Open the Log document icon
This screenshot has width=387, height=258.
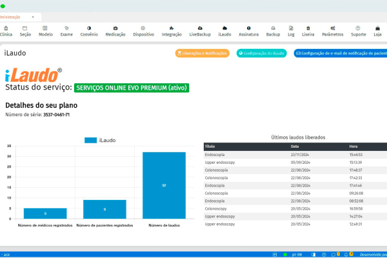[291, 28]
